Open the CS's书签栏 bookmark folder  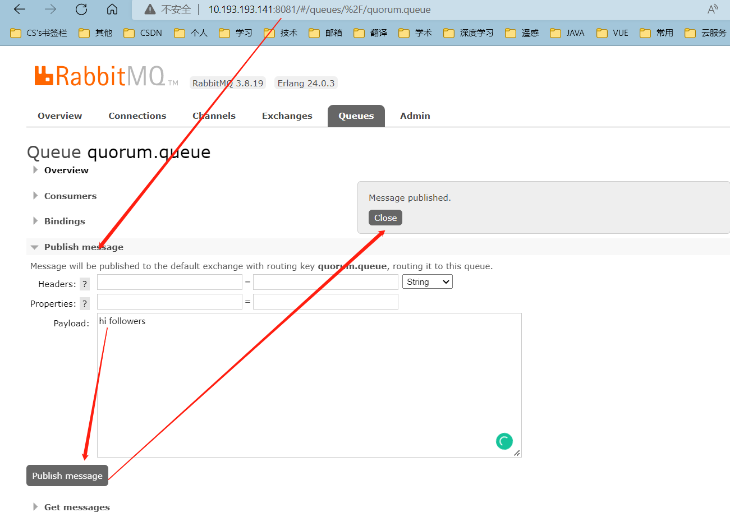[x=39, y=33]
